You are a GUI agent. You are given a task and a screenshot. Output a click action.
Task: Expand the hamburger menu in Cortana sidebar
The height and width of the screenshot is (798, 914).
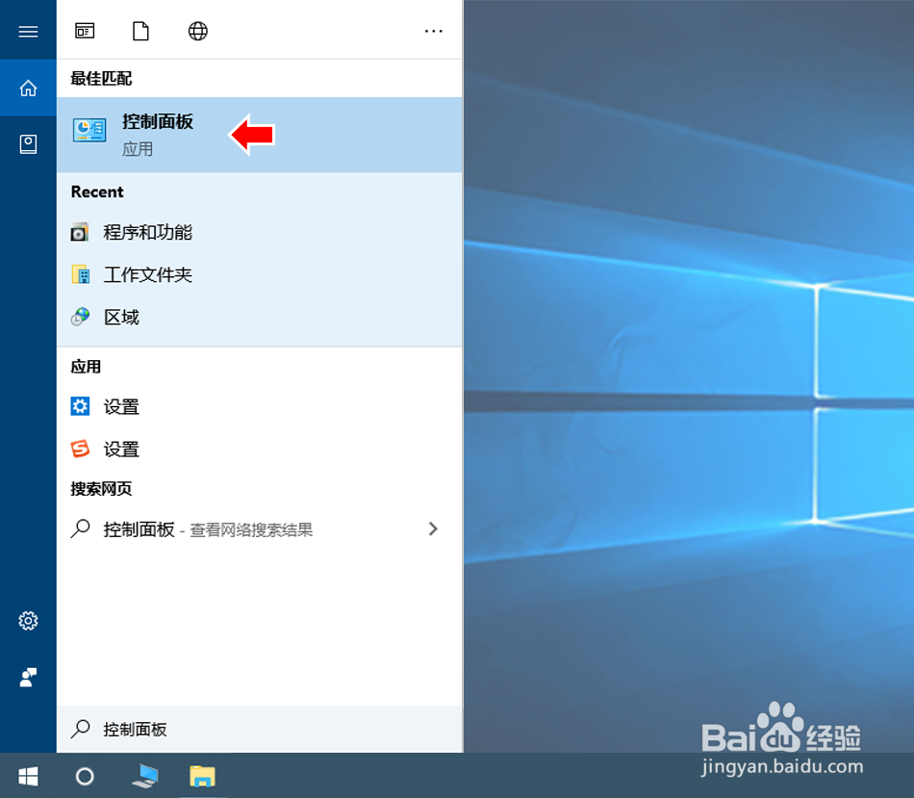[x=28, y=31]
